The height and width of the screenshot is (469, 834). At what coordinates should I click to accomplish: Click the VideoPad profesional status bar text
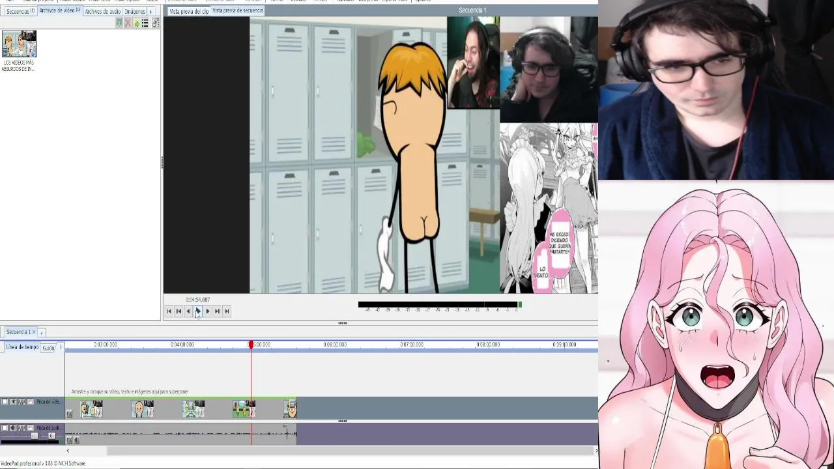(43, 464)
